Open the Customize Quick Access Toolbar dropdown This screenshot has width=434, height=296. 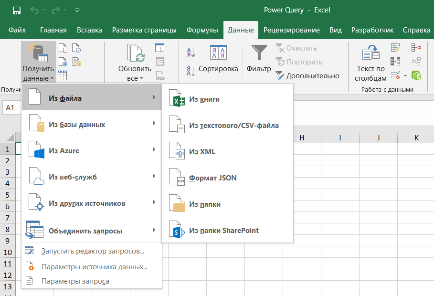(x=77, y=10)
